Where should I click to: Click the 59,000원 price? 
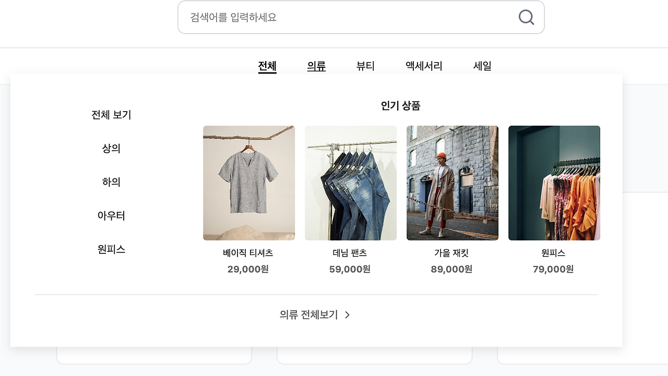coord(350,269)
